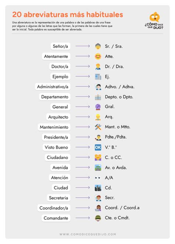Select the road emoji for Avenida

98,167
